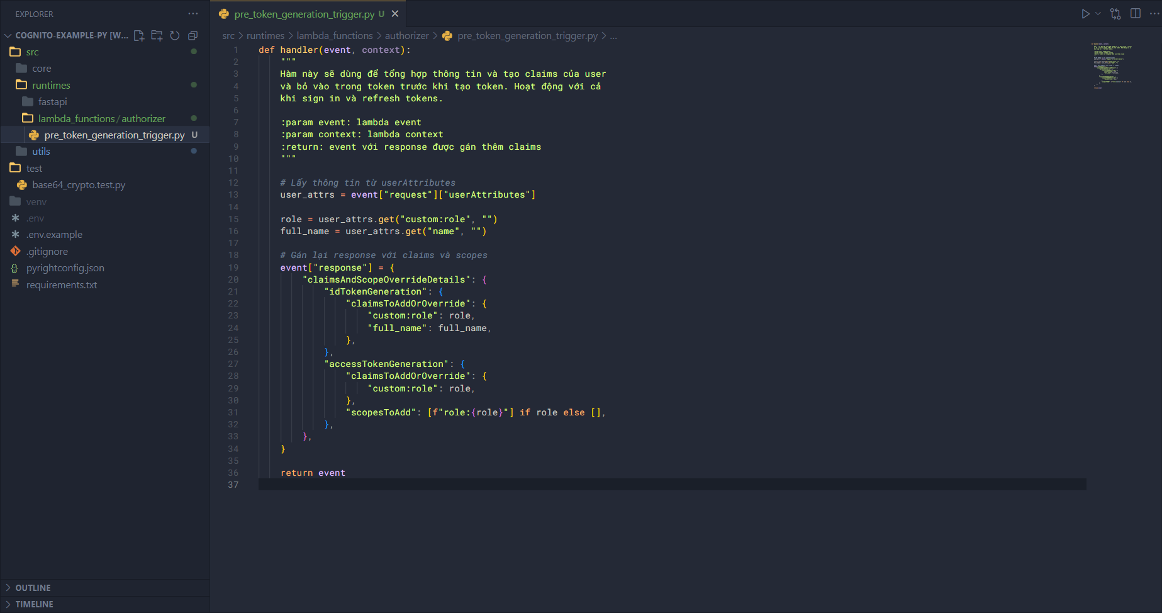Screen dimensions: 1162x613
Task: Click authorizer in the breadcrumb path
Action: (406, 36)
